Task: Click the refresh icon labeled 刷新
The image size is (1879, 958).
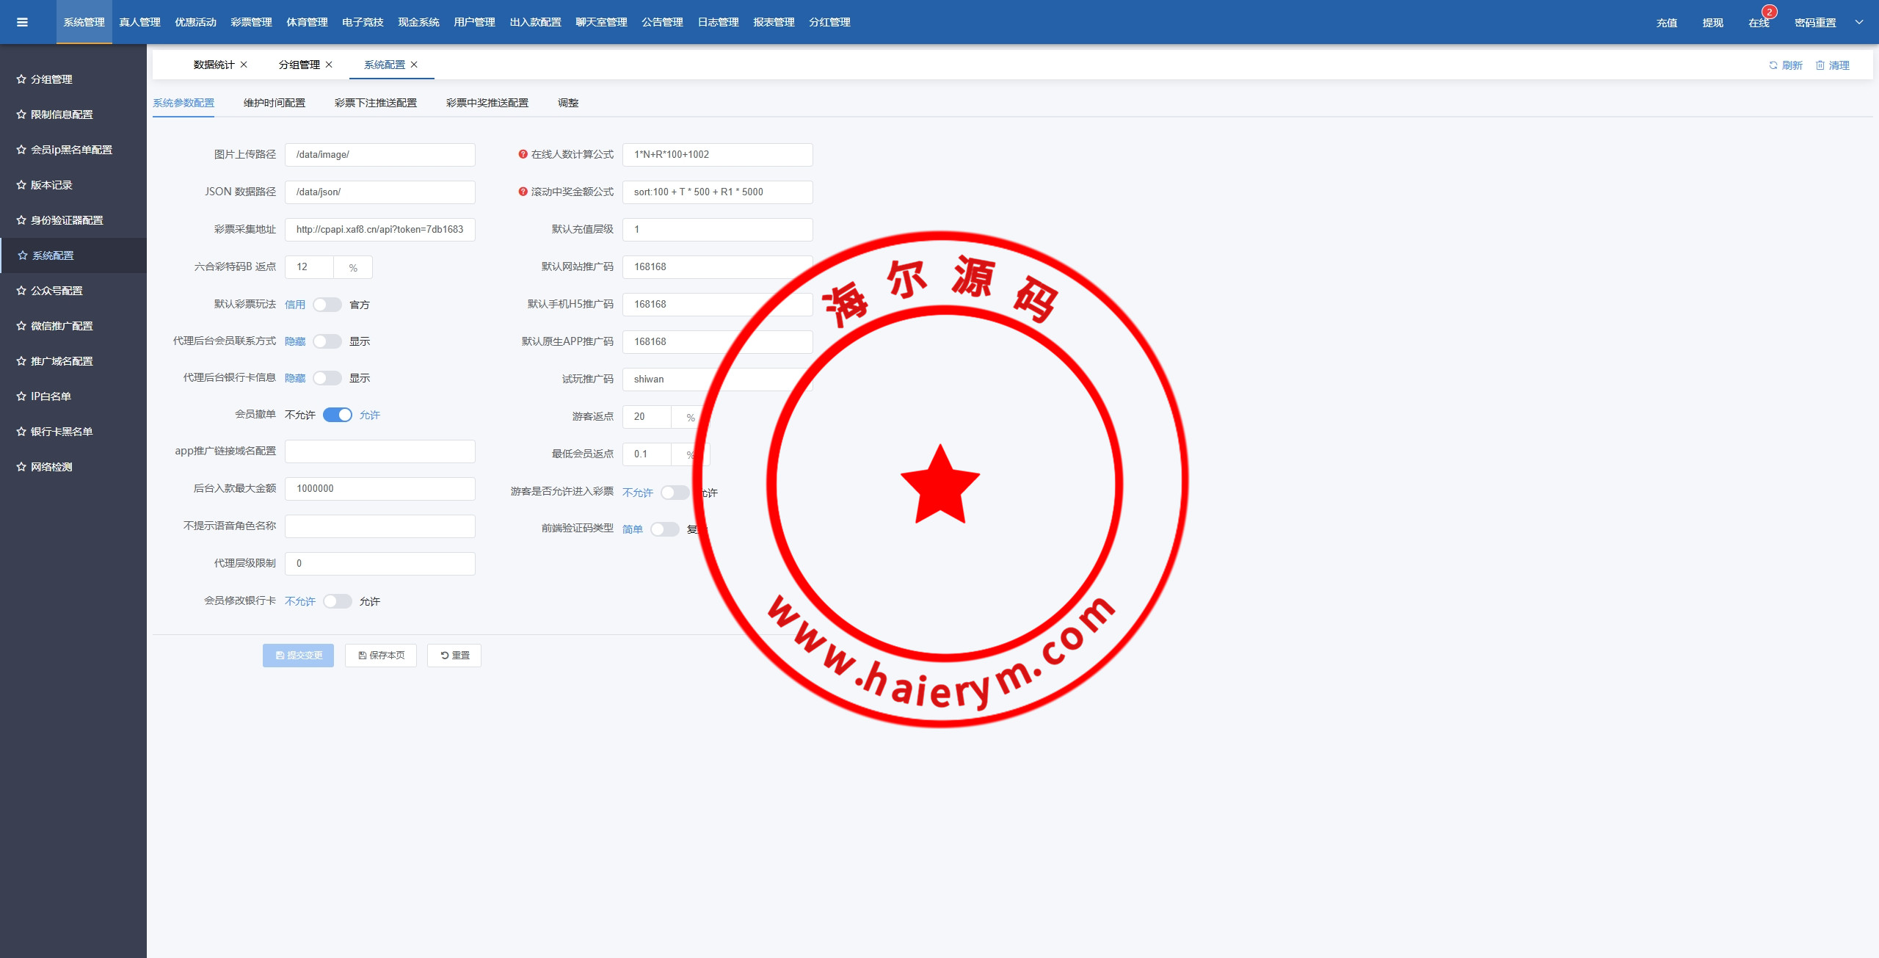Action: 1773,65
